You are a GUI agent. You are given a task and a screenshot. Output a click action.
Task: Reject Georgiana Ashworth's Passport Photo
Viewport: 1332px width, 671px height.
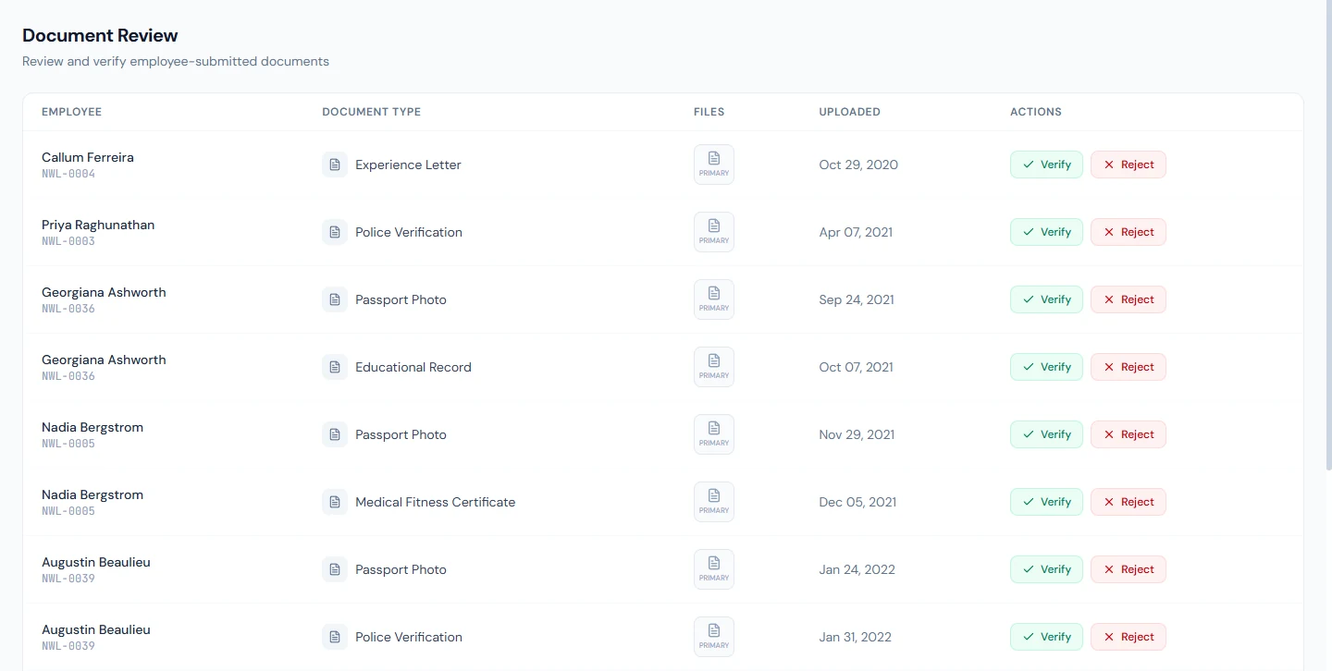tap(1128, 299)
